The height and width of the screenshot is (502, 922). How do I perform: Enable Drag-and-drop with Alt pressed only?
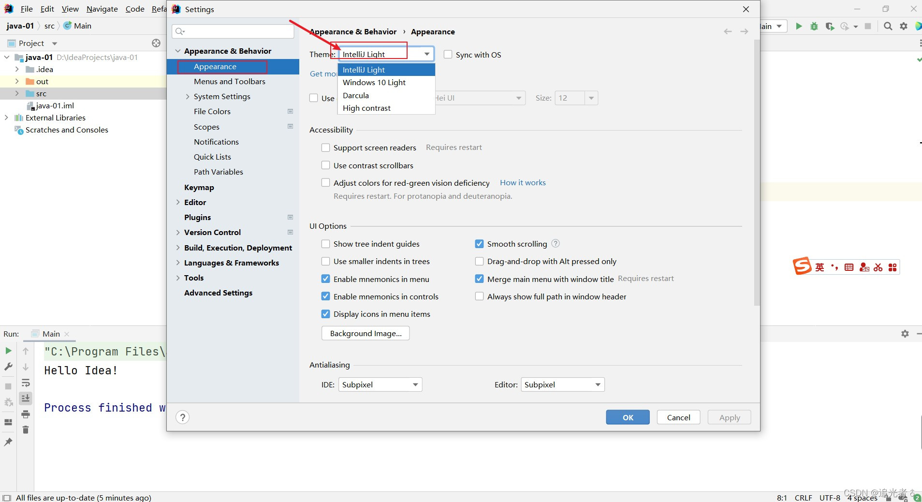(479, 261)
